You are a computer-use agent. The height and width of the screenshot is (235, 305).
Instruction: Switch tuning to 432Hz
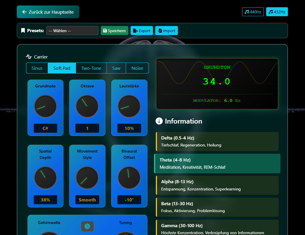click(x=277, y=12)
